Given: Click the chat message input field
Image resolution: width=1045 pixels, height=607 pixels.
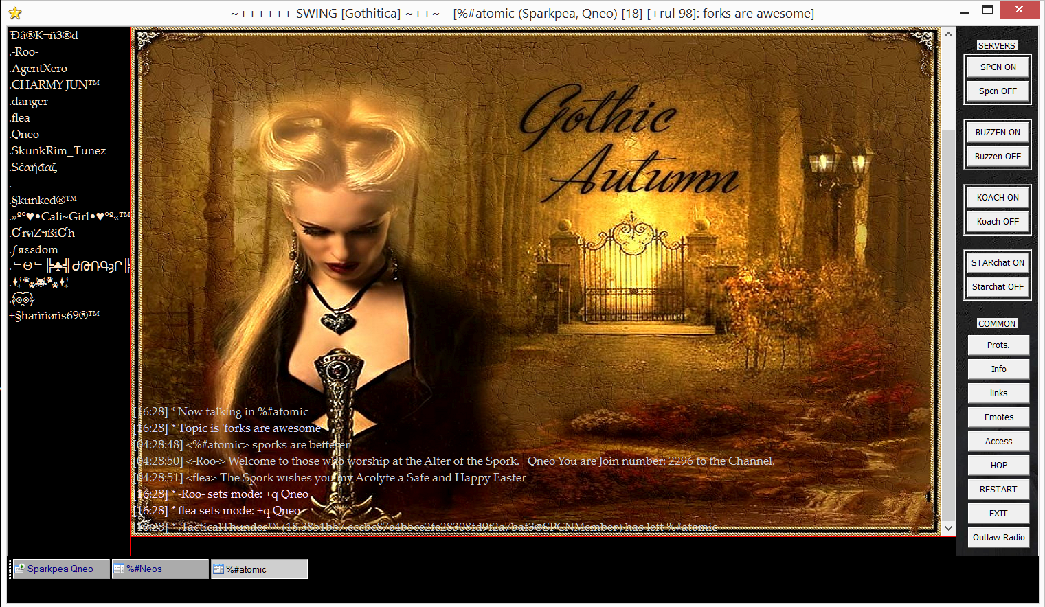Looking at the screenshot, I should pyautogui.click(x=543, y=546).
